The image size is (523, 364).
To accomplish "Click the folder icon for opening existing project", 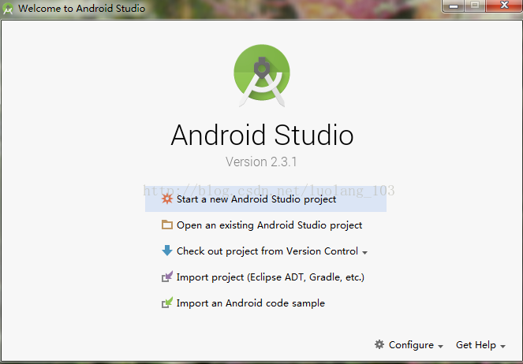I will click(x=166, y=225).
